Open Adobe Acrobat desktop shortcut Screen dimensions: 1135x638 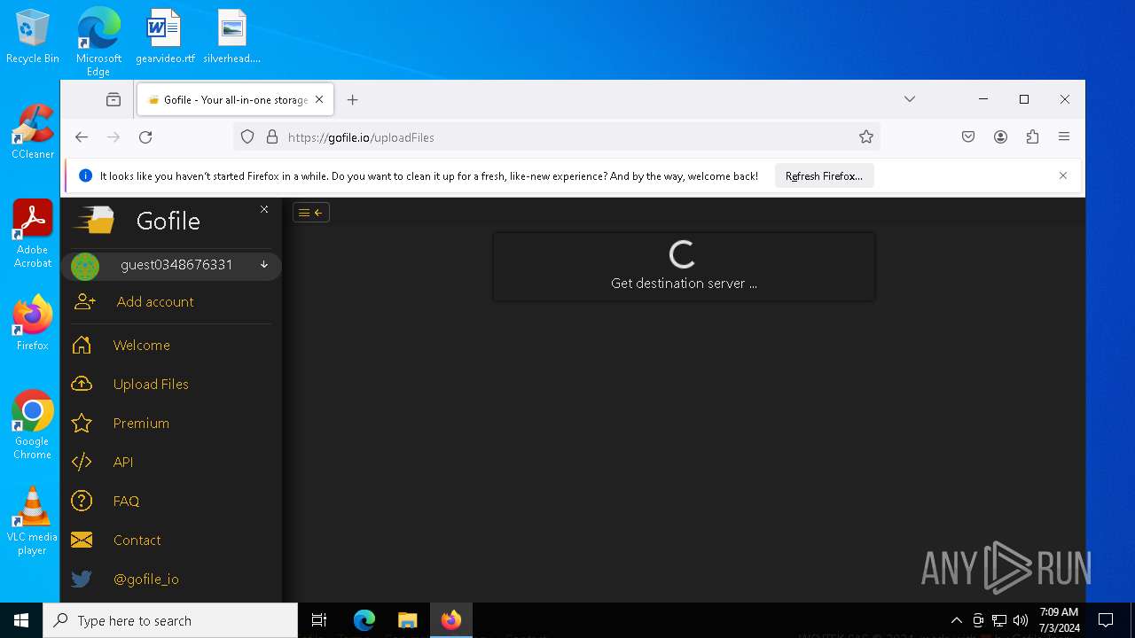point(33,233)
